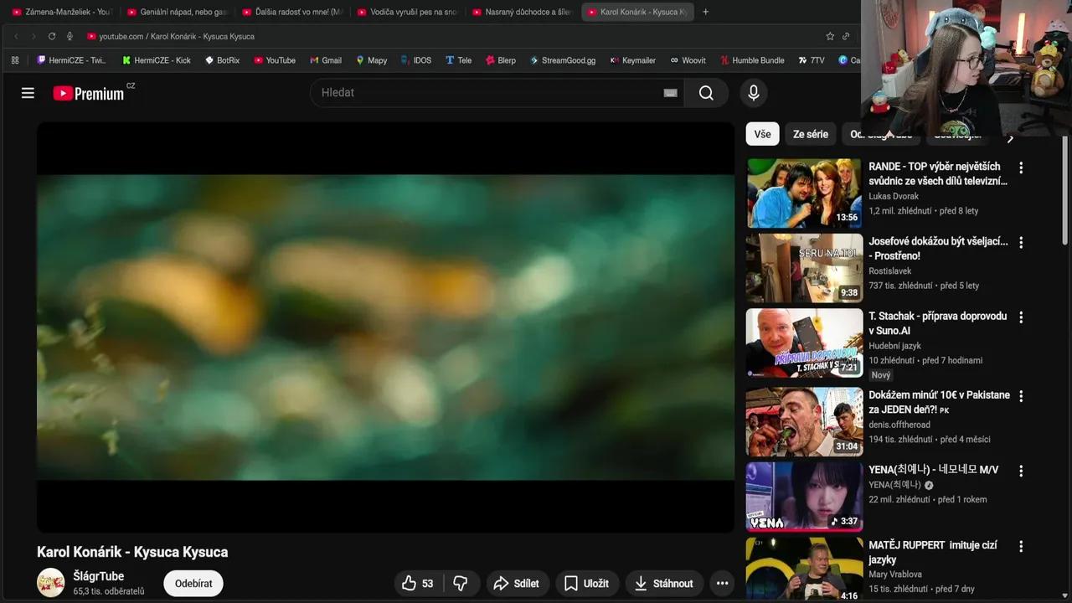Open the Gmail bookmark

(326, 59)
